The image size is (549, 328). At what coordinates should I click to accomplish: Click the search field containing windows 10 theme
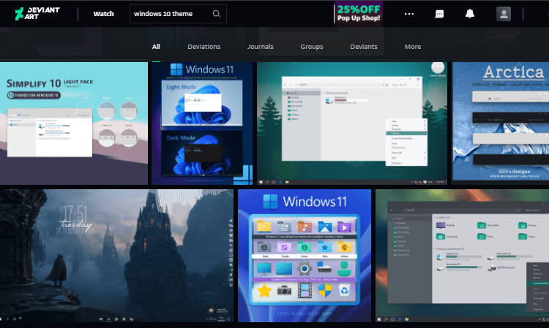[178, 14]
